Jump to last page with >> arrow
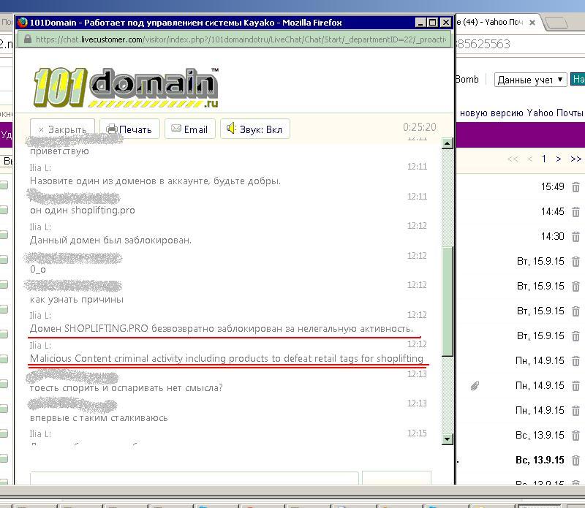This screenshot has height=508, width=585. pos(575,159)
